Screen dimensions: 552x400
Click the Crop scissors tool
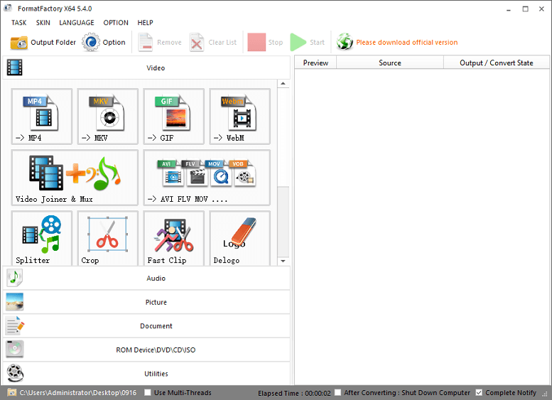pos(108,238)
